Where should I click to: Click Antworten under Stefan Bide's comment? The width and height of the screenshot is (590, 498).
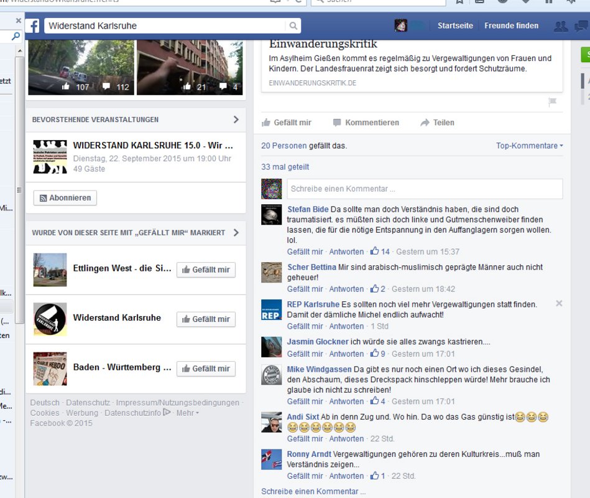point(346,251)
